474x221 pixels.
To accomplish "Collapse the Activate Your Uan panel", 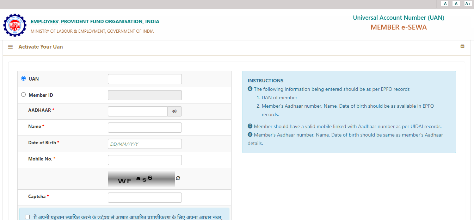I will coord(462,46).
